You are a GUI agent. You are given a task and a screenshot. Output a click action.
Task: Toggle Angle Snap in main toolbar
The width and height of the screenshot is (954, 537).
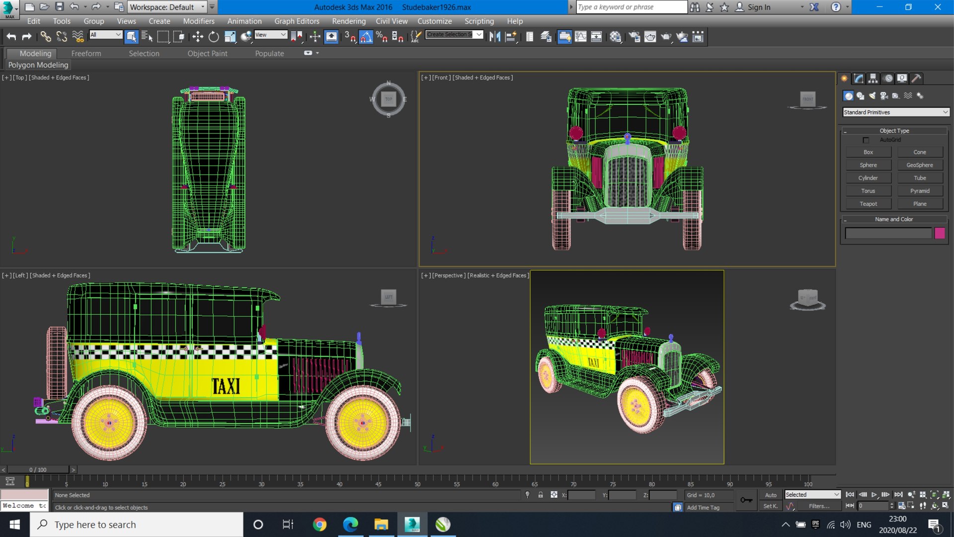pyautogui.click(x=366, y=36)
